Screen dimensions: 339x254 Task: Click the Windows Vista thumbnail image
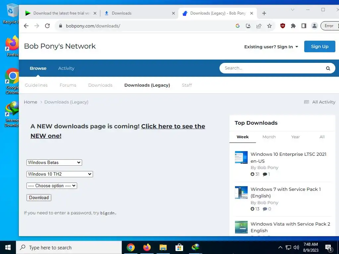pos(241,227)
